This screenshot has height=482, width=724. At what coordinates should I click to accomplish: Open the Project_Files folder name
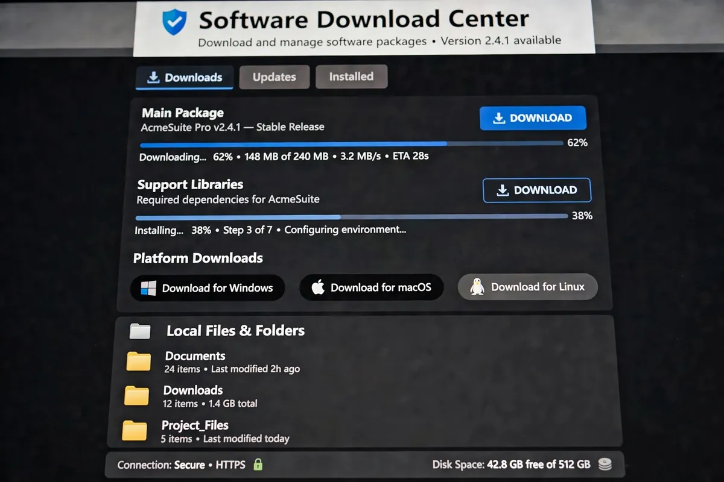click(x=195, y=425)
